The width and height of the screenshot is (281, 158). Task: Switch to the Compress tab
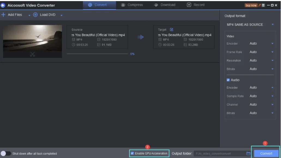132,5
